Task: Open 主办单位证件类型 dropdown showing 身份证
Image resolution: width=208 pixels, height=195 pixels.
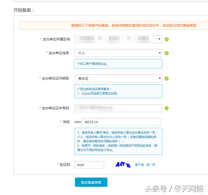Action: coord(118,79)
